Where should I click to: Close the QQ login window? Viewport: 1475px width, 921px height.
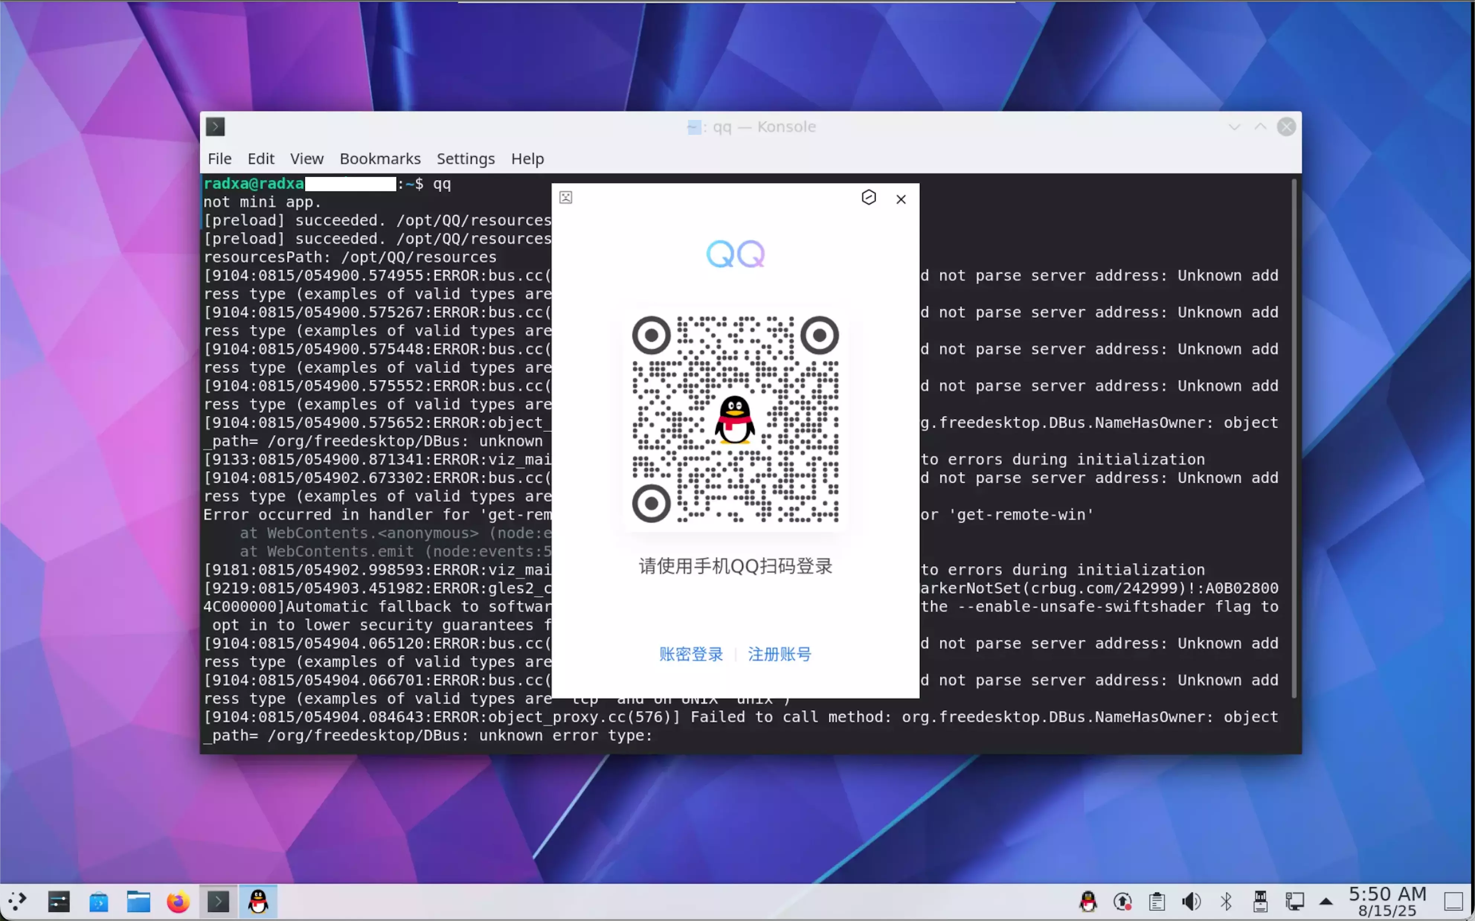click(x=901, y=199)
